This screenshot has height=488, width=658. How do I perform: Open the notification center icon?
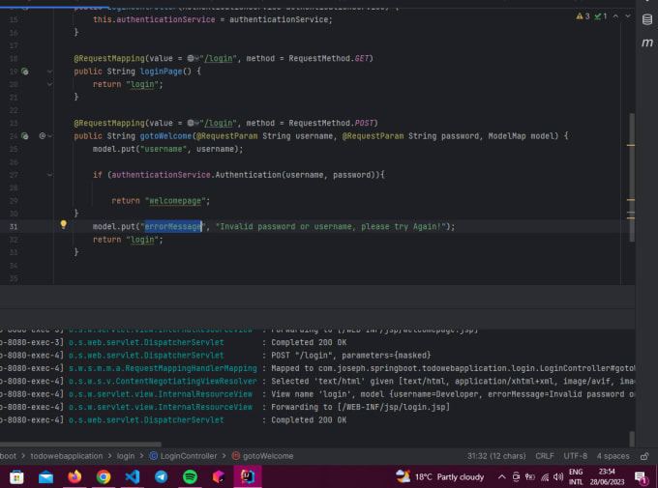[x=641, y=477]
